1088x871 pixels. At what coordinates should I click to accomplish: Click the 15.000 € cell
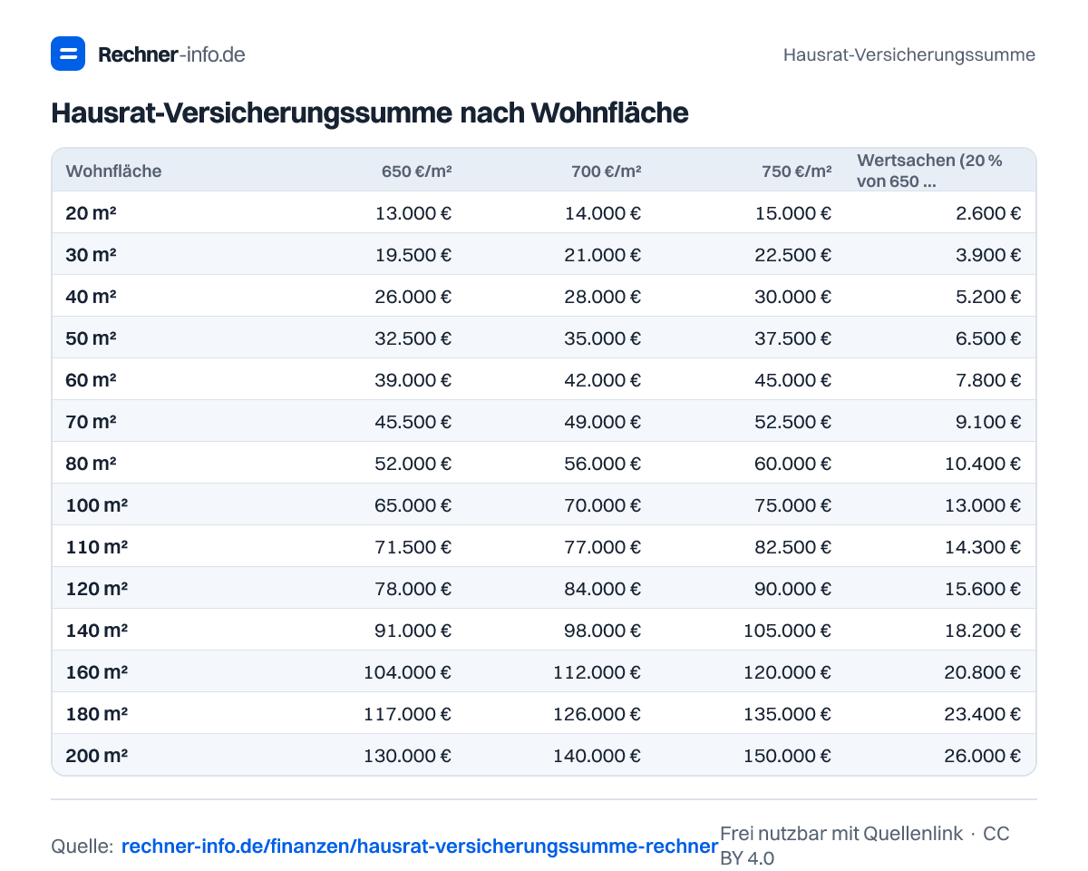coord(793,213)
